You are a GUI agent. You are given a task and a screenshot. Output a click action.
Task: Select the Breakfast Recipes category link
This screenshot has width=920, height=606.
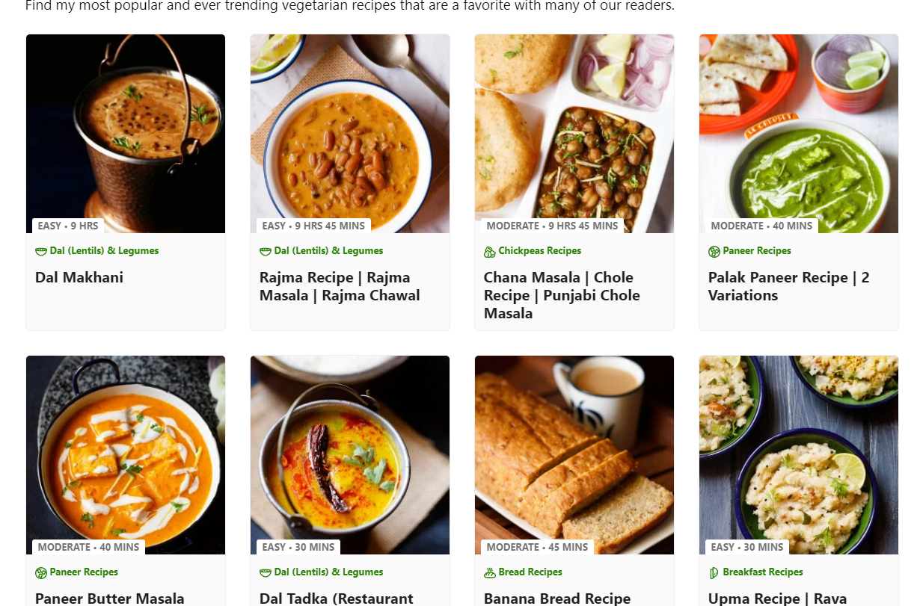point(762,572)
